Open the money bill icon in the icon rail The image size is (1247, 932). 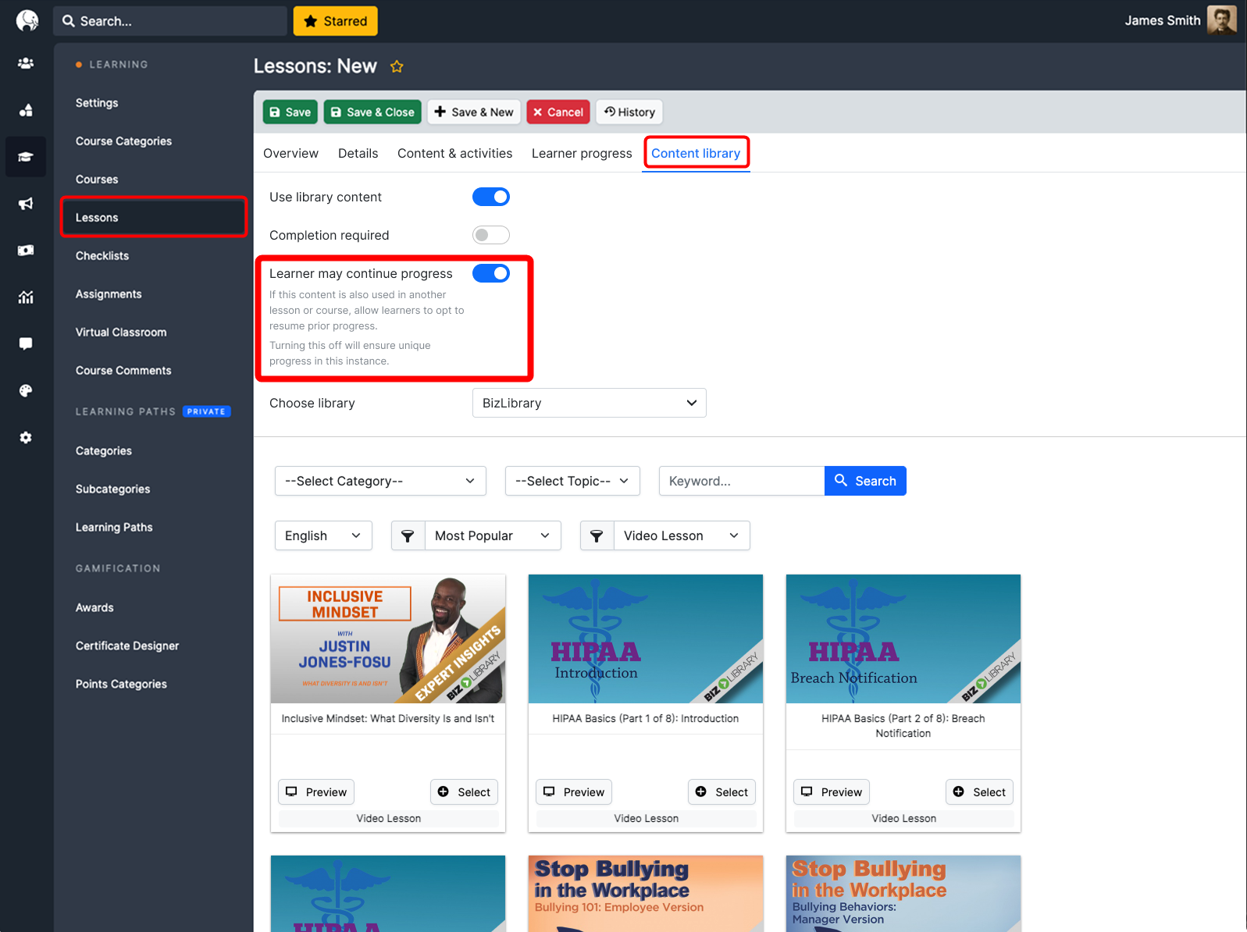click(x=26, y=251)
